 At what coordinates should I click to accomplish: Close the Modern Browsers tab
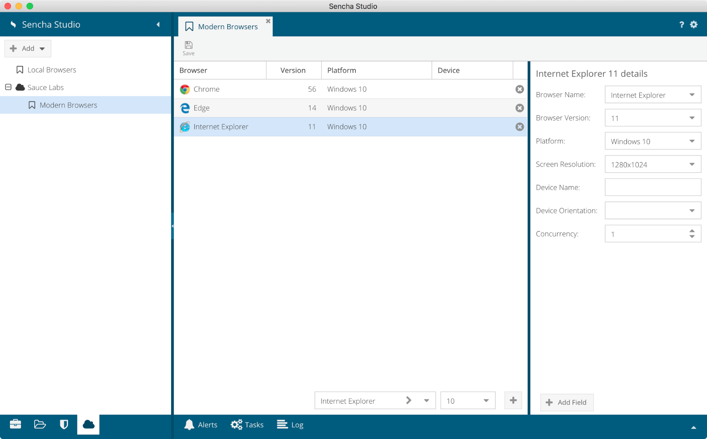point(268,21)
